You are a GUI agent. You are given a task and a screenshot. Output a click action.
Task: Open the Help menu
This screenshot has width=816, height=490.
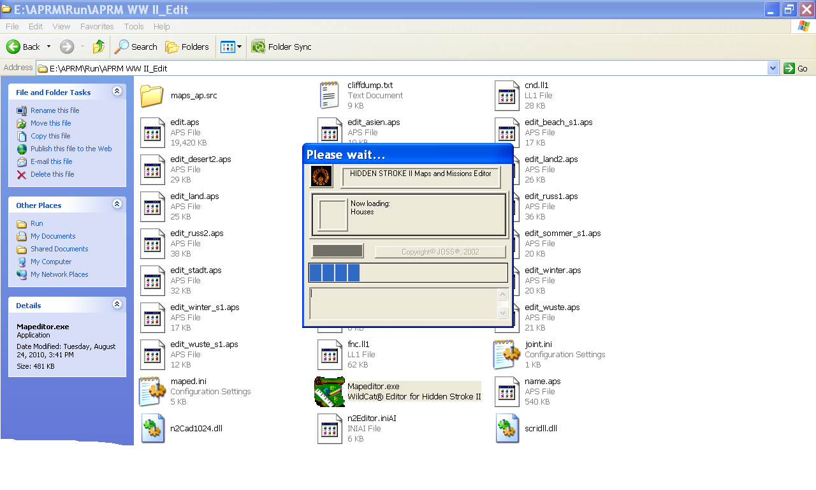coord(162,26)
